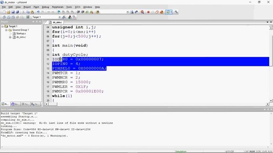273x153 pixels.
Task: Download to flash icon
Action: tap(28, 17)
